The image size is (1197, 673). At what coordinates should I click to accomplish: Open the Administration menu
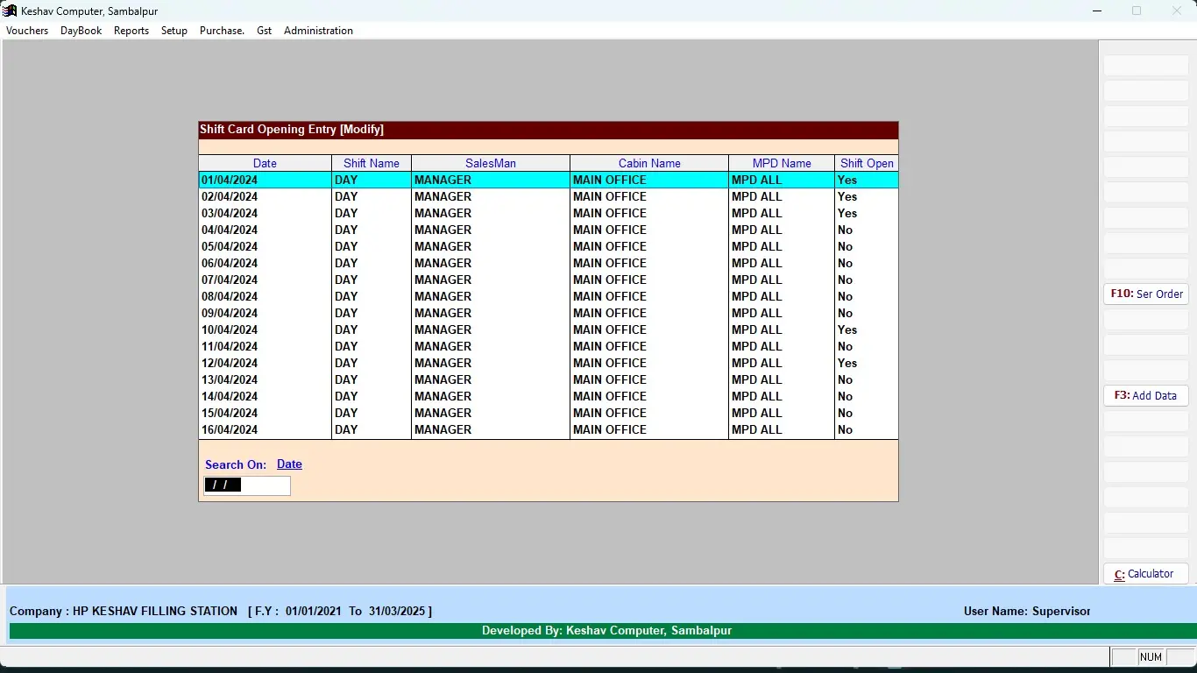318,31
